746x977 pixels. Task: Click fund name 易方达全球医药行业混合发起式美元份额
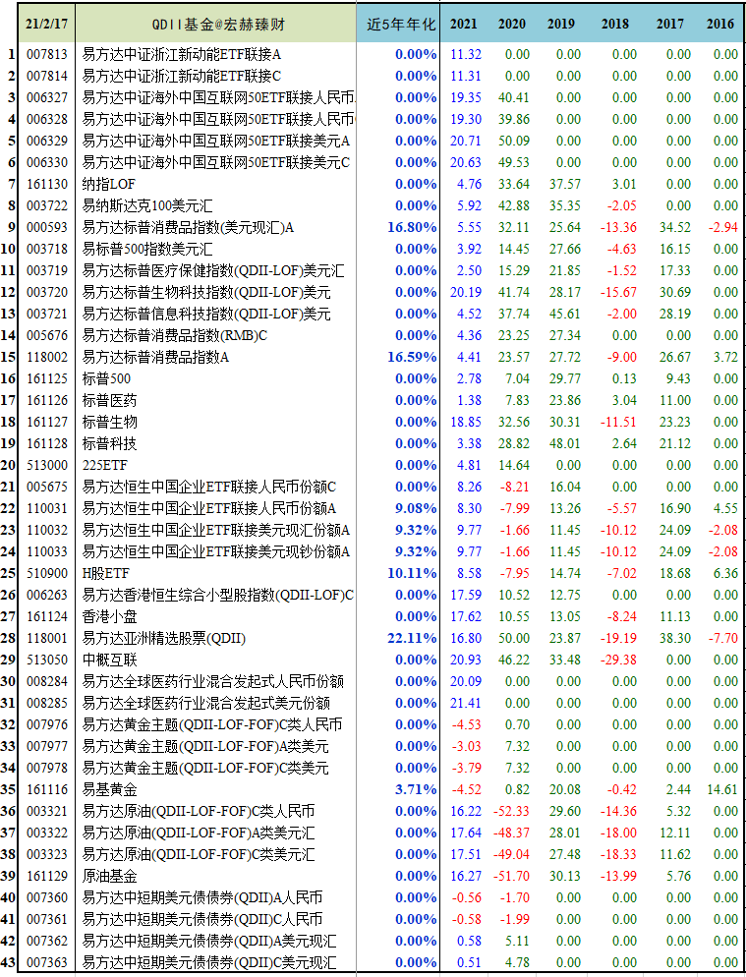[x=206, y=703]
